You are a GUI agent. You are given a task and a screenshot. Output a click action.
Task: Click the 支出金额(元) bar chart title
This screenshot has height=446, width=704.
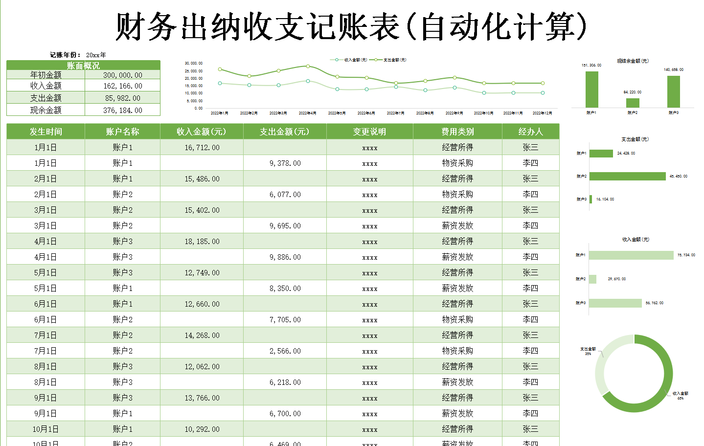click(x=635, y=139)
